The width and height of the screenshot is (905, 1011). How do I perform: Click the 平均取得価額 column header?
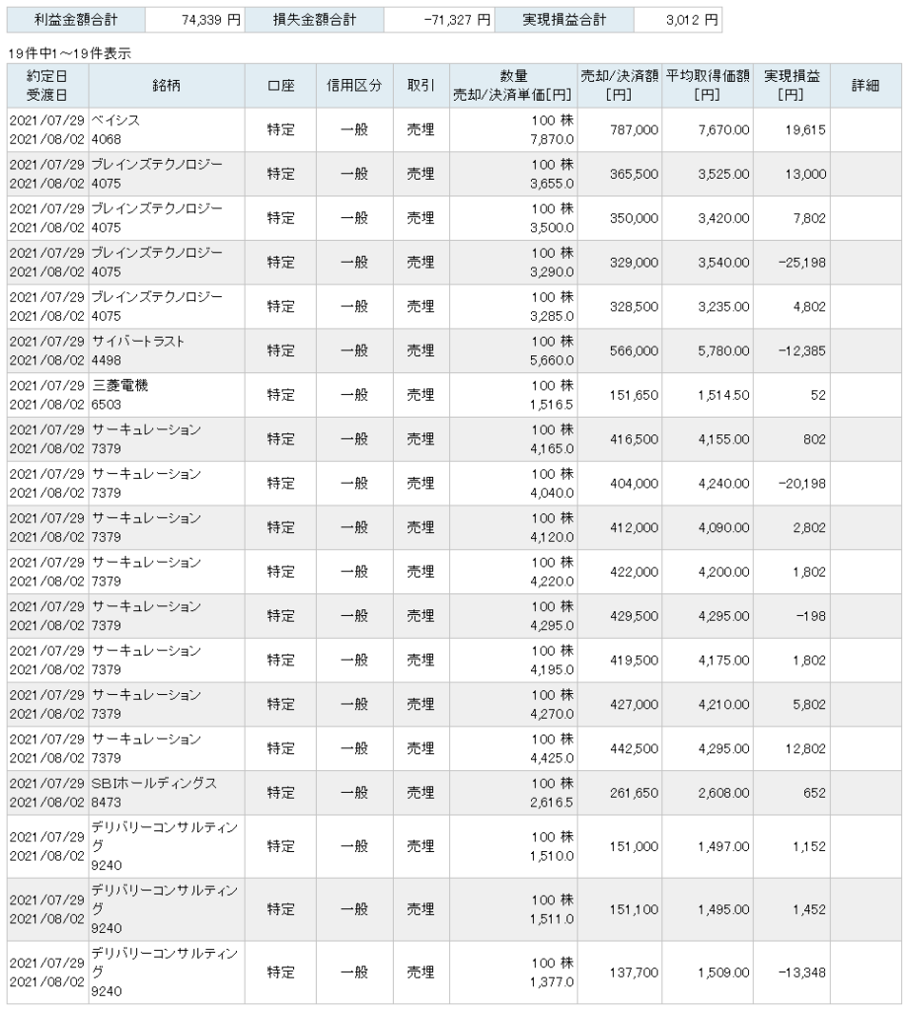click(x=707, y=86)
